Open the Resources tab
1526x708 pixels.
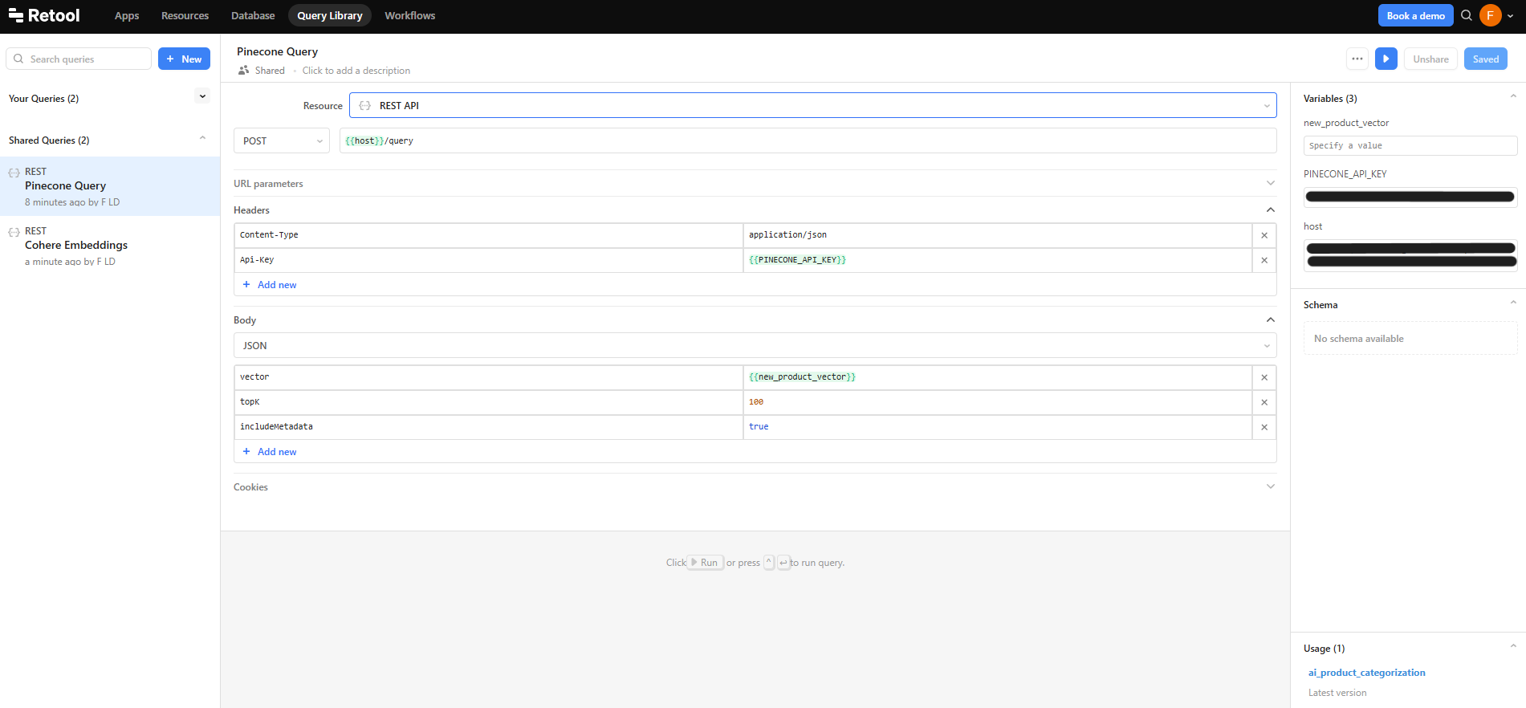tap(185, 15)
